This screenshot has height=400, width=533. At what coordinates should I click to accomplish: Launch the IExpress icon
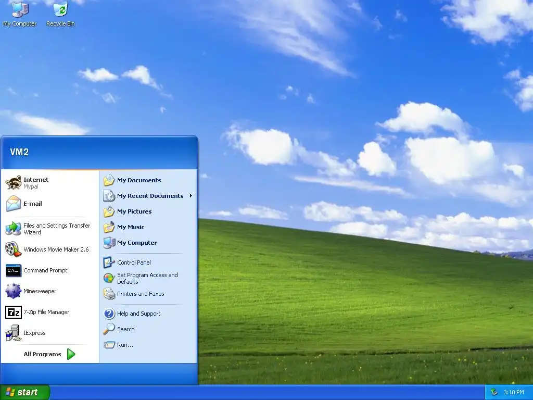pyautogui.click(x=13, y=333)
